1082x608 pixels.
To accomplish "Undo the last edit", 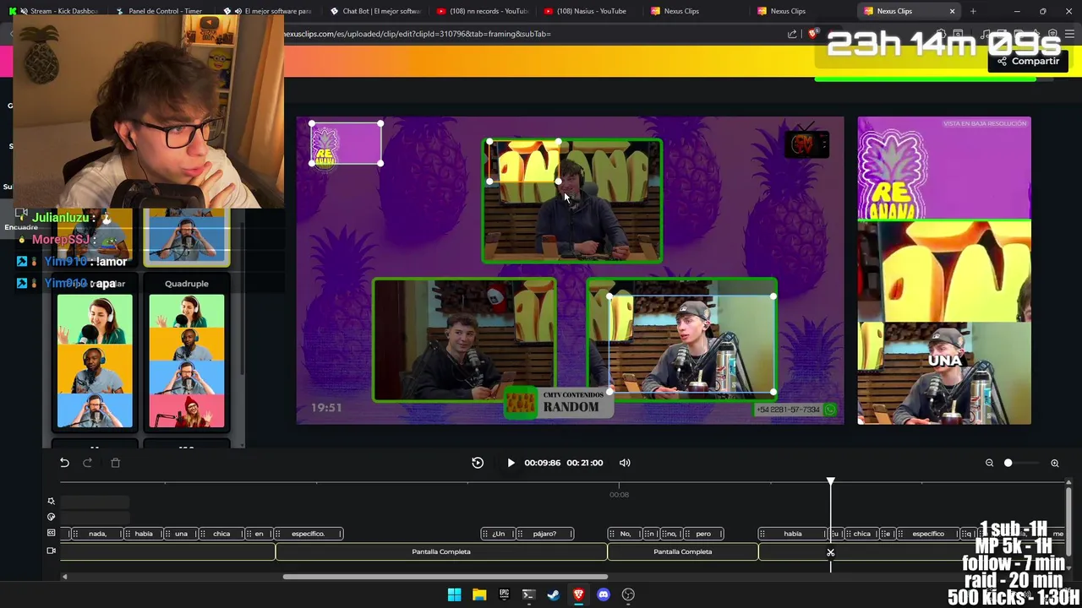I will click(64, 463).
